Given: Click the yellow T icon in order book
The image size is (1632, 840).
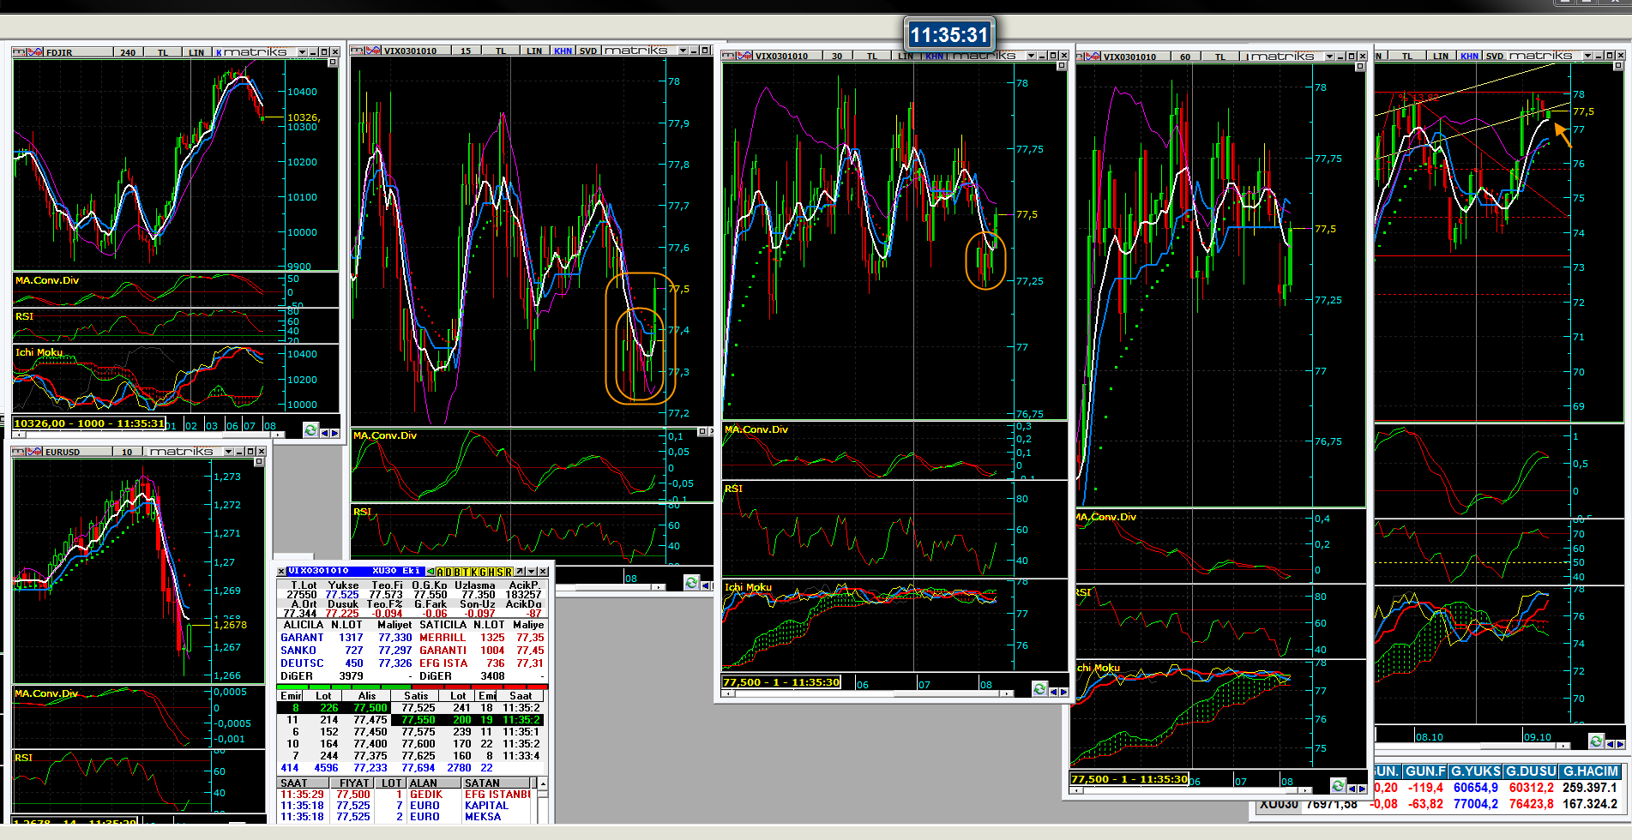Looking at the screenshot, I should [x=466, y=572].
